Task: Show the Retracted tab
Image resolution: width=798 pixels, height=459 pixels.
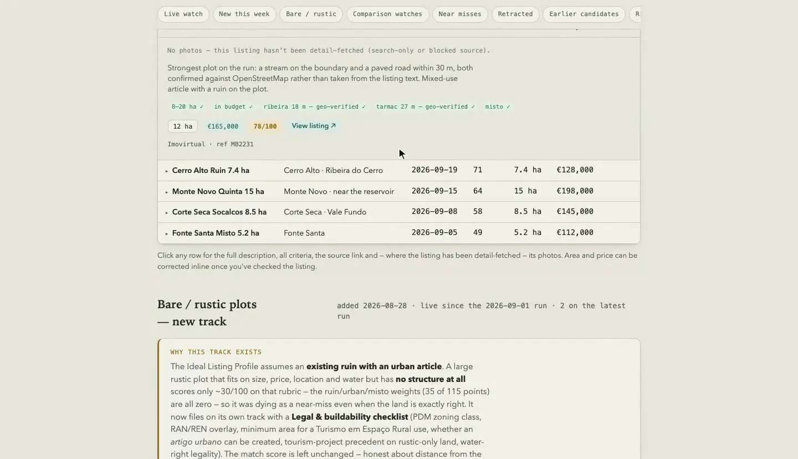Action: coord(515,14)
